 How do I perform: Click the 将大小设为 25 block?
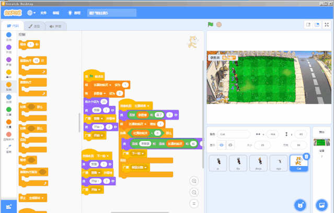(x=96, y=102)
